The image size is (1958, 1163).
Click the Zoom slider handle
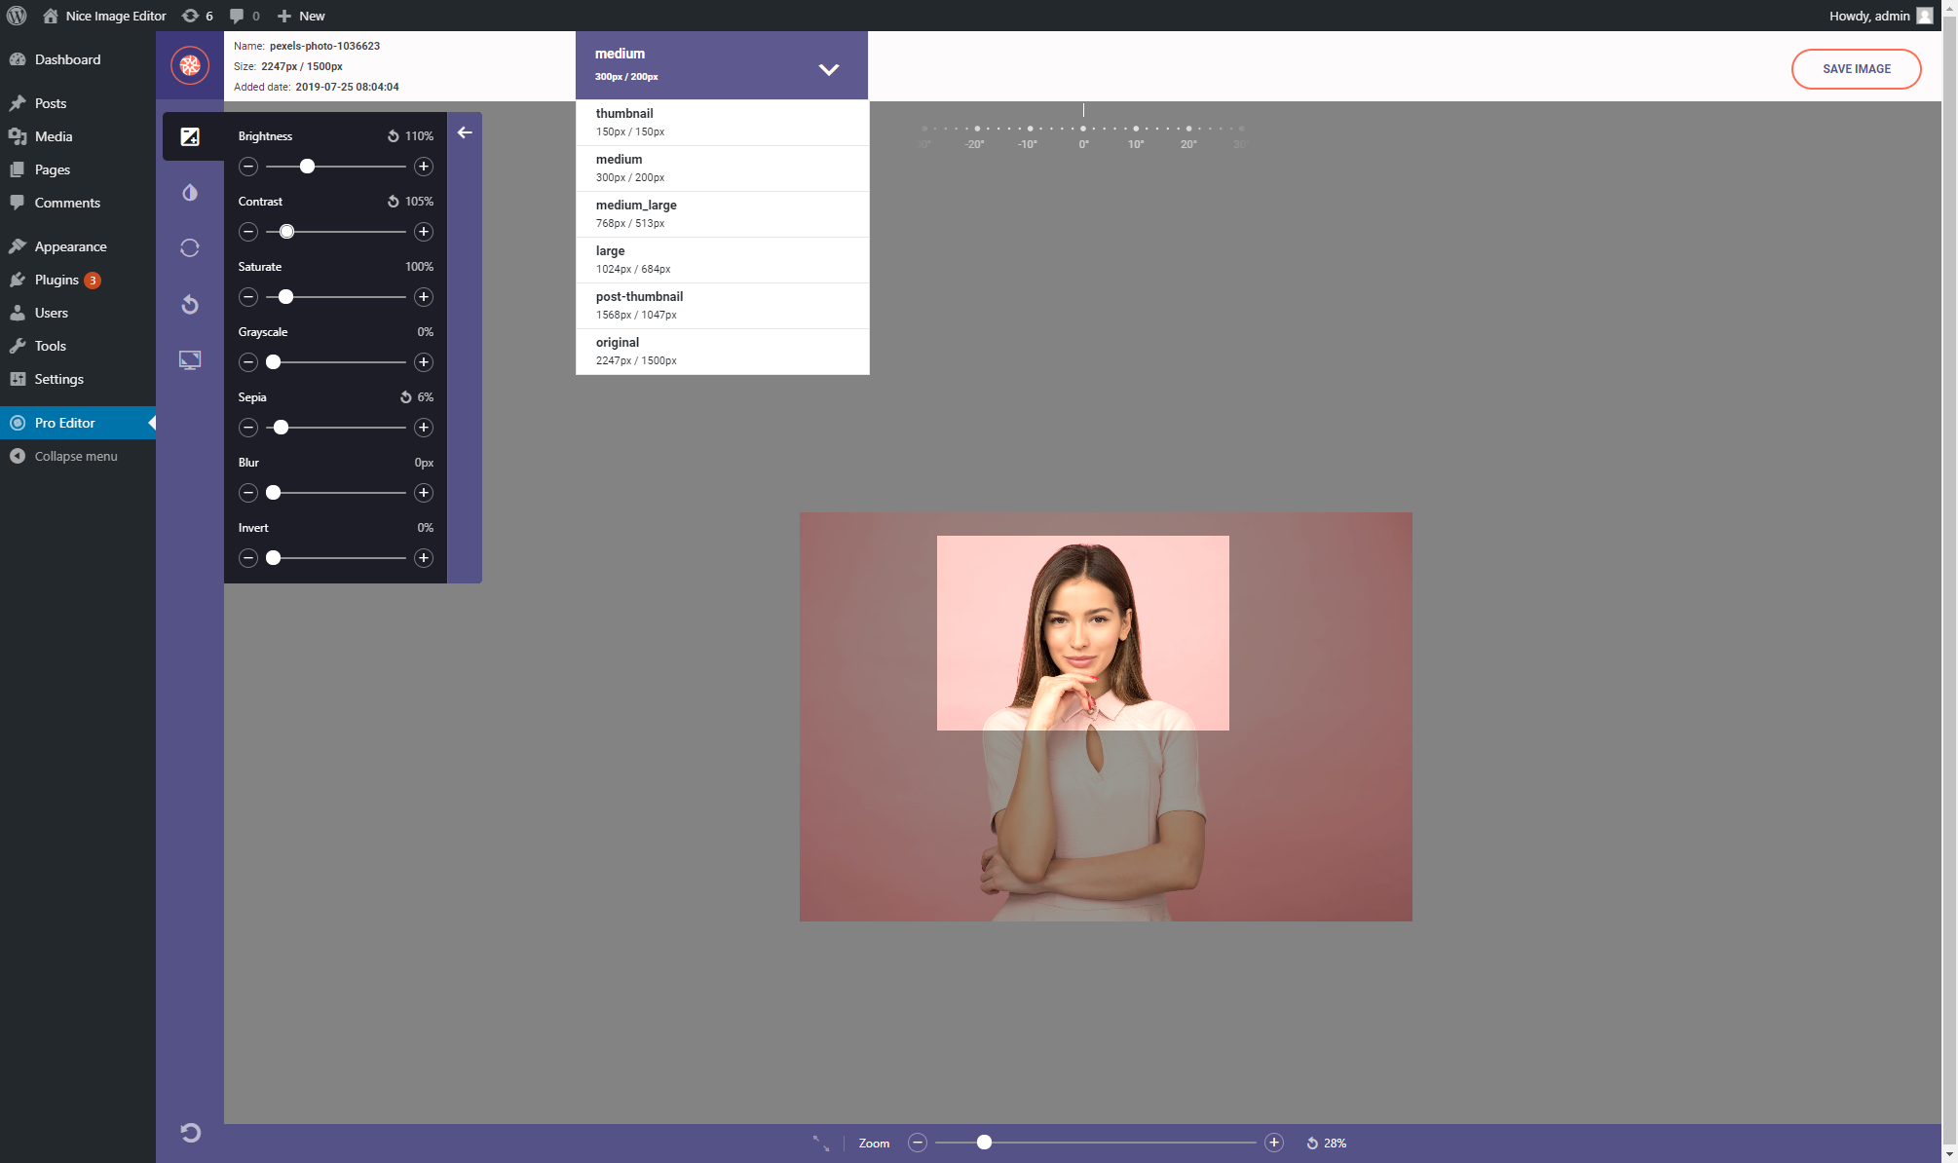pyautogui.click(x=984, y=1143)
